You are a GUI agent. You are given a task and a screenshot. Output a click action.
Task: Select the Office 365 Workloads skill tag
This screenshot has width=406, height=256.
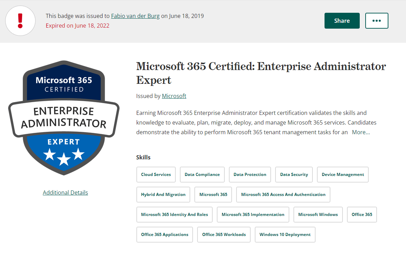(224, 235)
